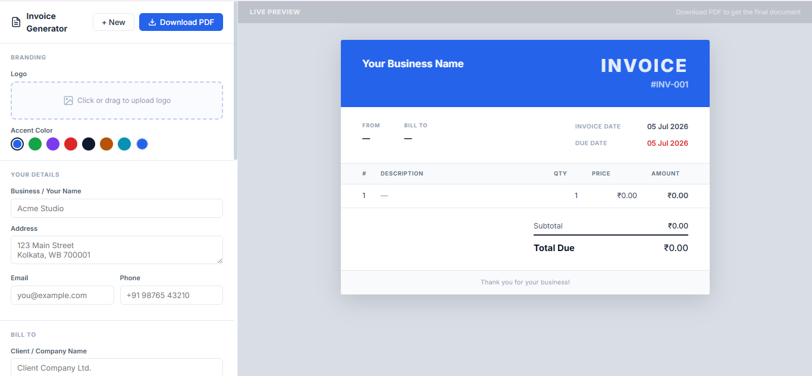Click the "DUE DATE" label

pyautogui.click(x=591, y=143)
